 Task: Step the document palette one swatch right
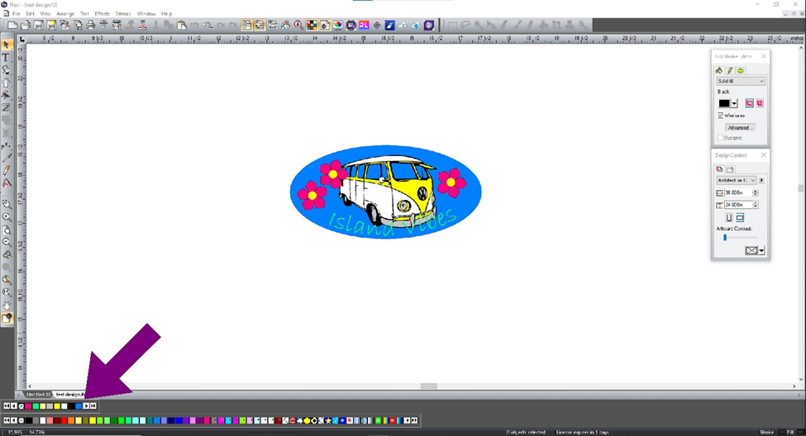click(86, 406)
